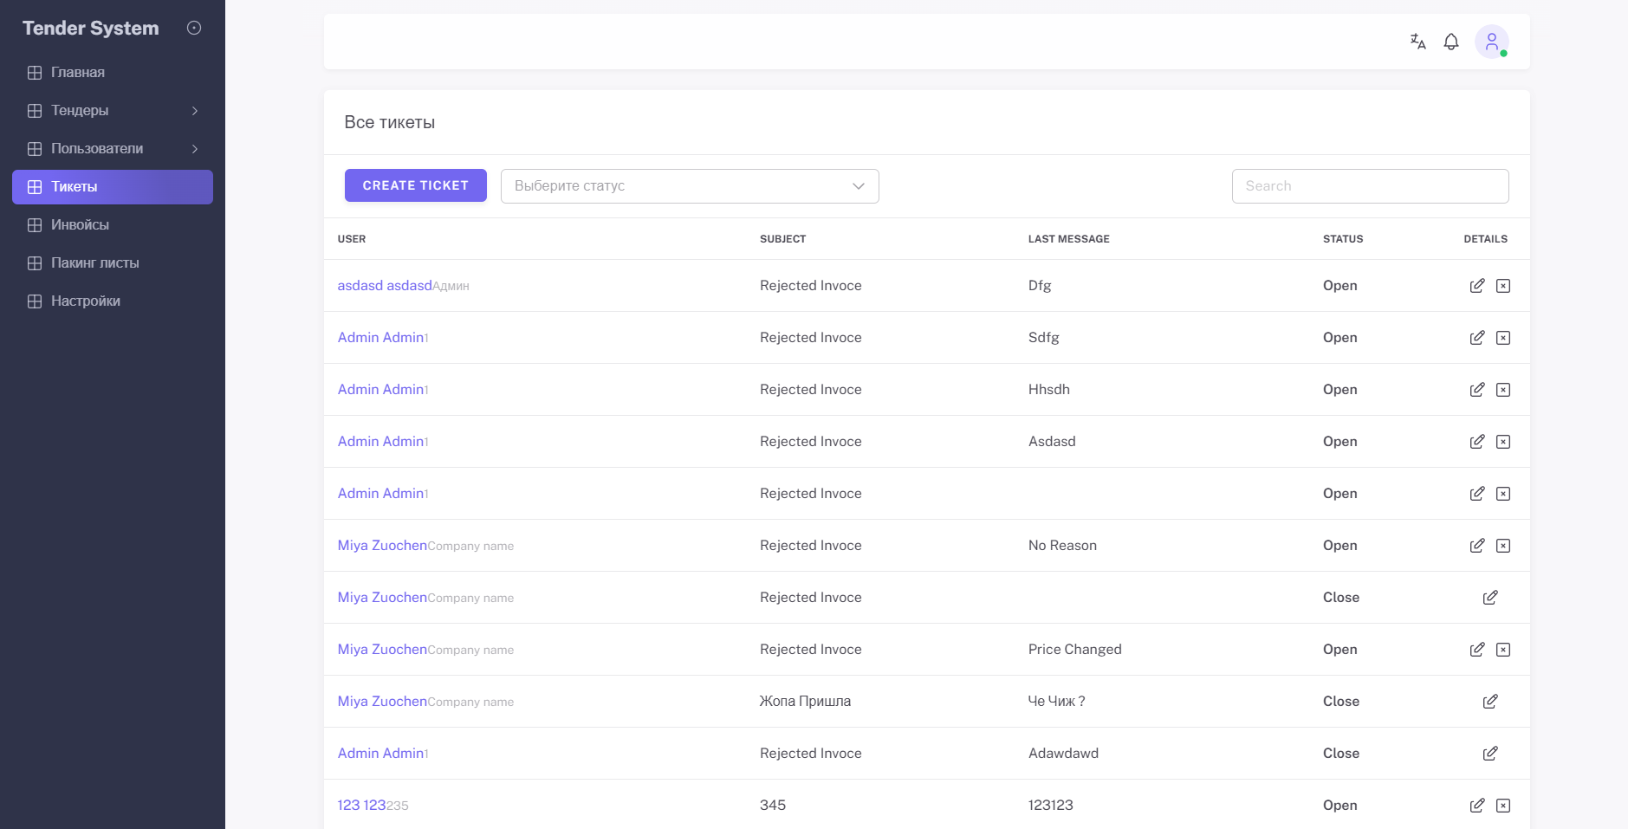Open the Выберите статус dropdown
1628x829 pixels.
[x=690, y=186]
